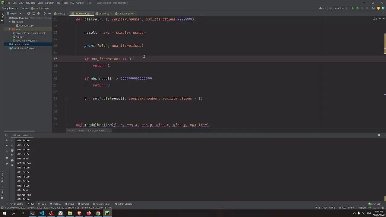Expand the venv folder
Image resolution: width=386 pixels, height=217 pixels.
[x=10, y=29]
